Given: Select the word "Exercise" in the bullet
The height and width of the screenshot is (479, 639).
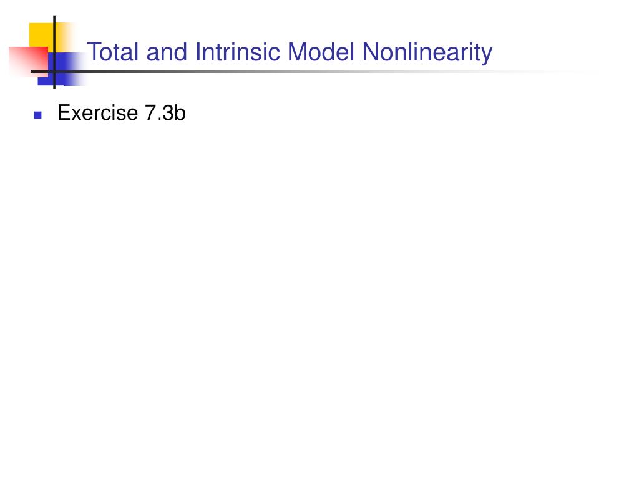Looking at the screenshot, I should tap(97, 113).
